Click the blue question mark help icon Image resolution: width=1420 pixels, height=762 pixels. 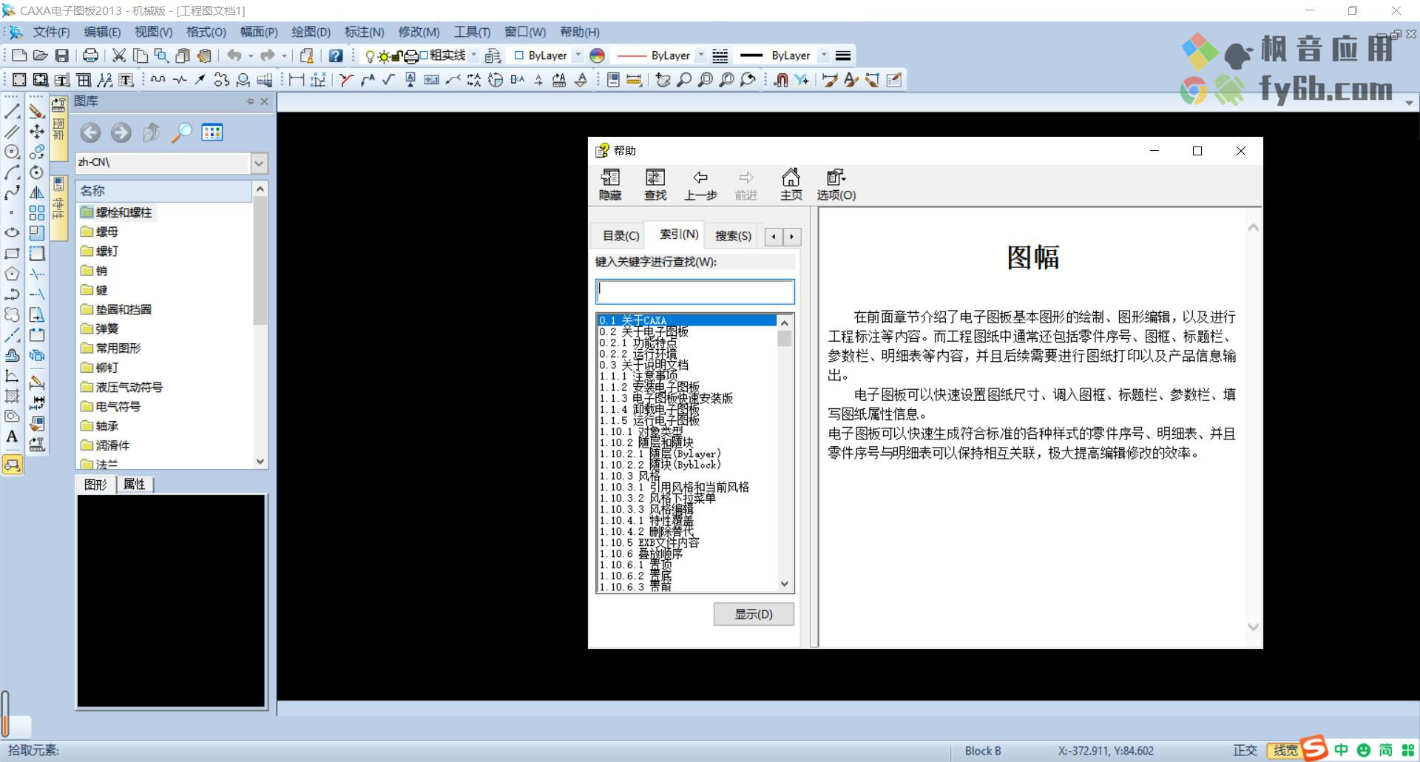click(x=335, y=55)
